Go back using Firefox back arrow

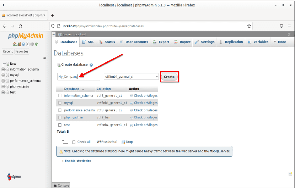5,26
